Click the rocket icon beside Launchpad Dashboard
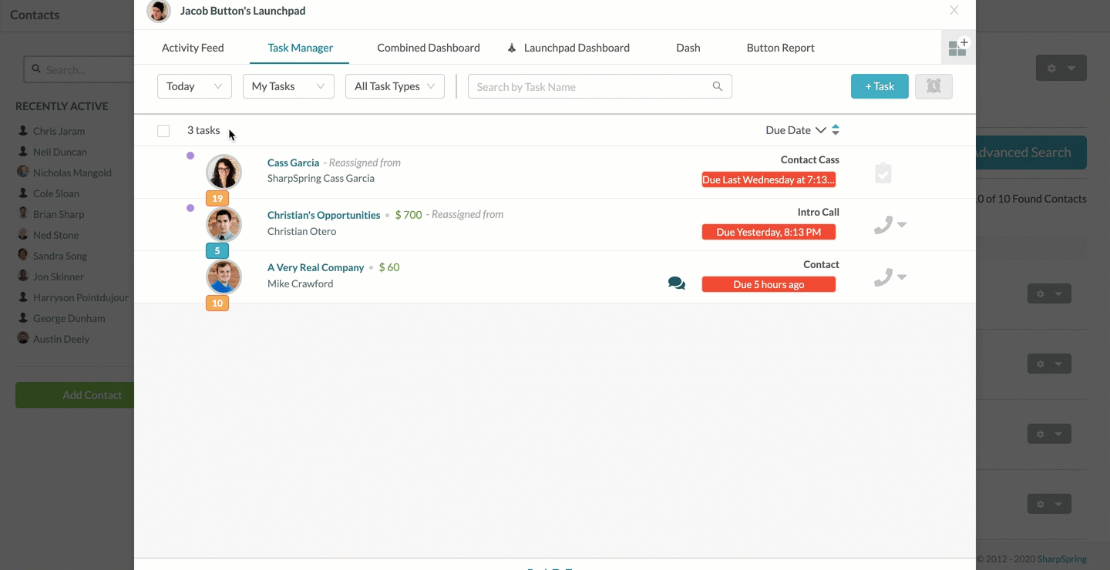 pyautogui.click(x=512, y=48)
